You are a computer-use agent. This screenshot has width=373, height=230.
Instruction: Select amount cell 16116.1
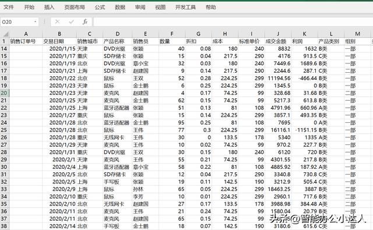(278, 130)
